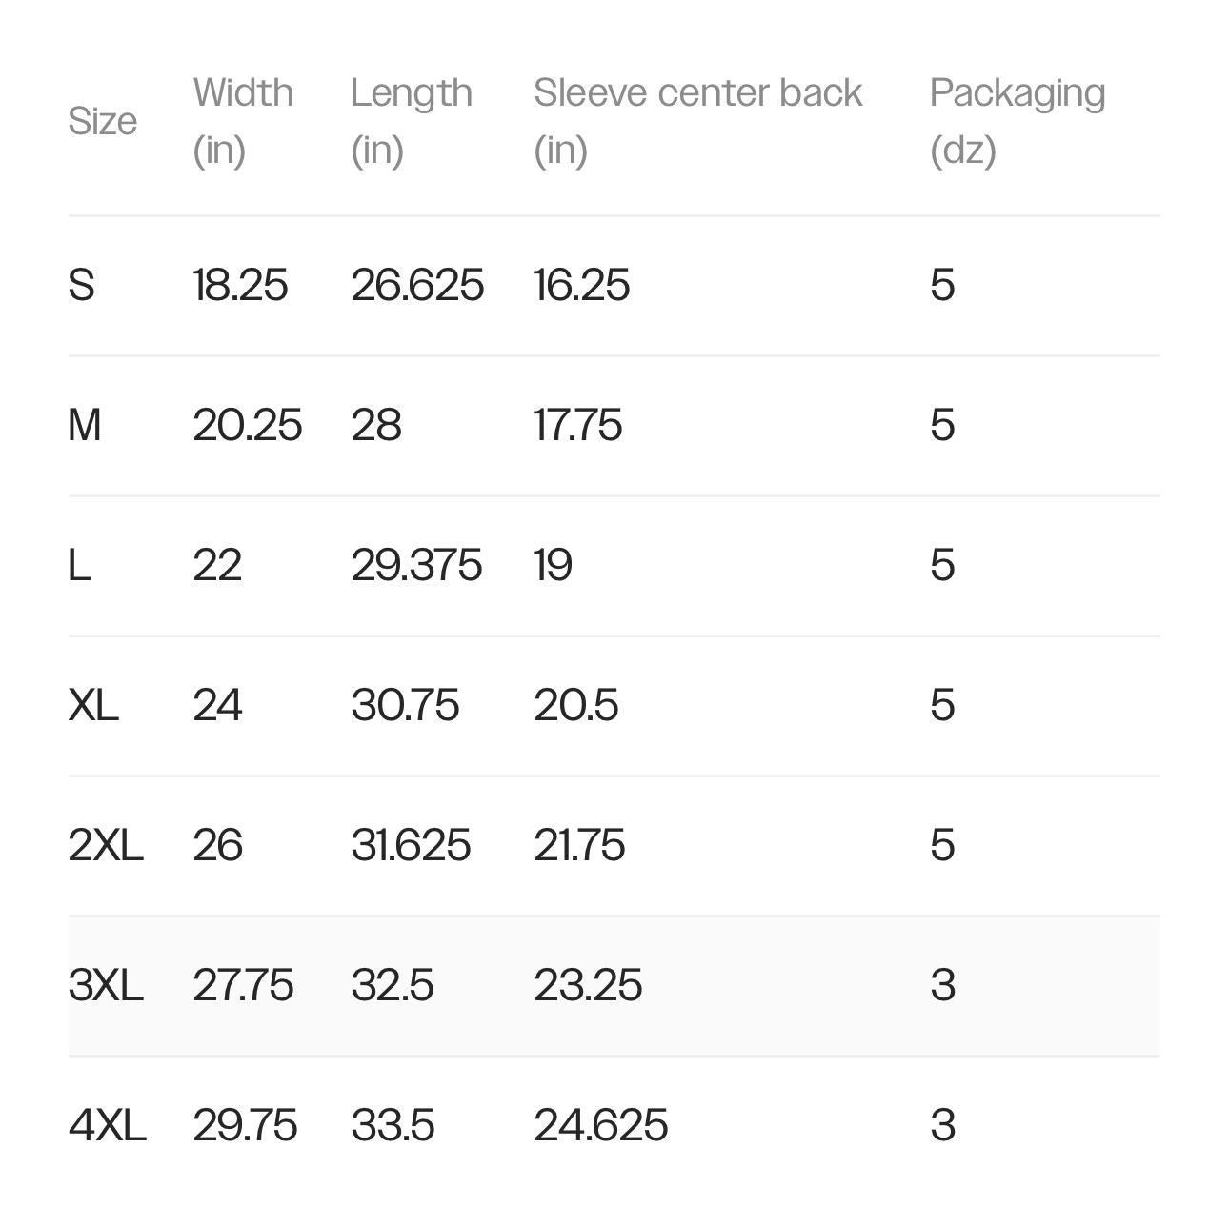The height and width of the screenshot is (1229, 1229).
Task: Click the packaging value 3 for 3XL
Action: (x=942, y=985)
